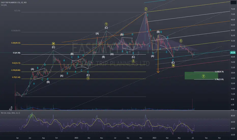Select the 0.382(49.25) Fibonacci level label

pos(16,43)
